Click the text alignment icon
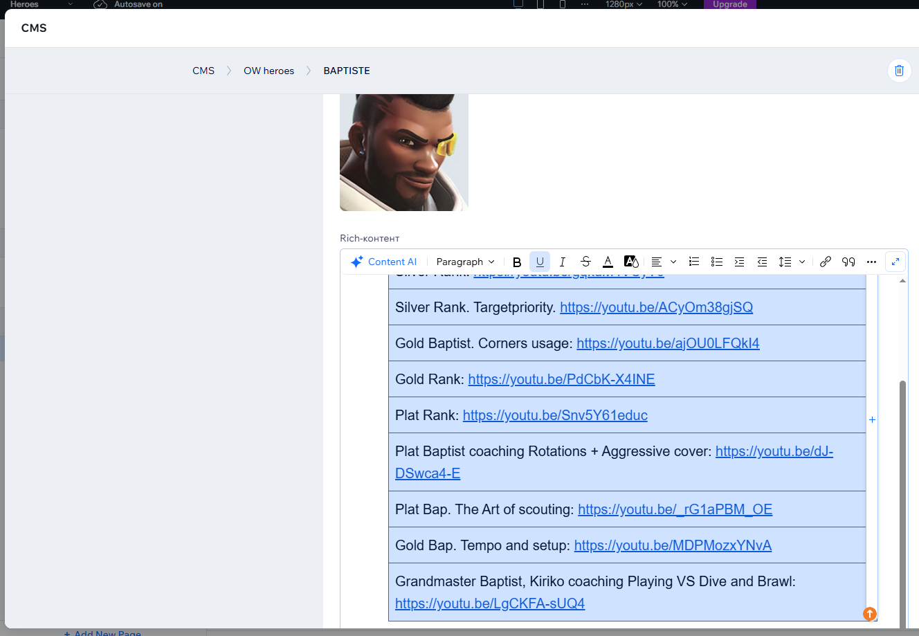This screenshot has width=919, height=636. point(657,262)
